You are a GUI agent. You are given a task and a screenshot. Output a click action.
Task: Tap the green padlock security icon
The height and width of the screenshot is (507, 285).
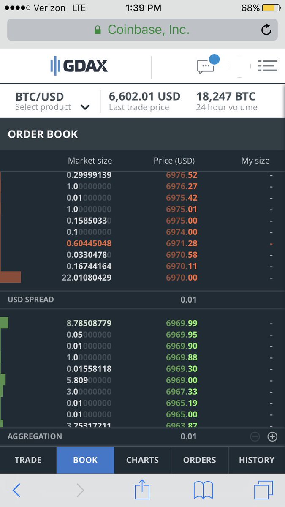[98, 30]
